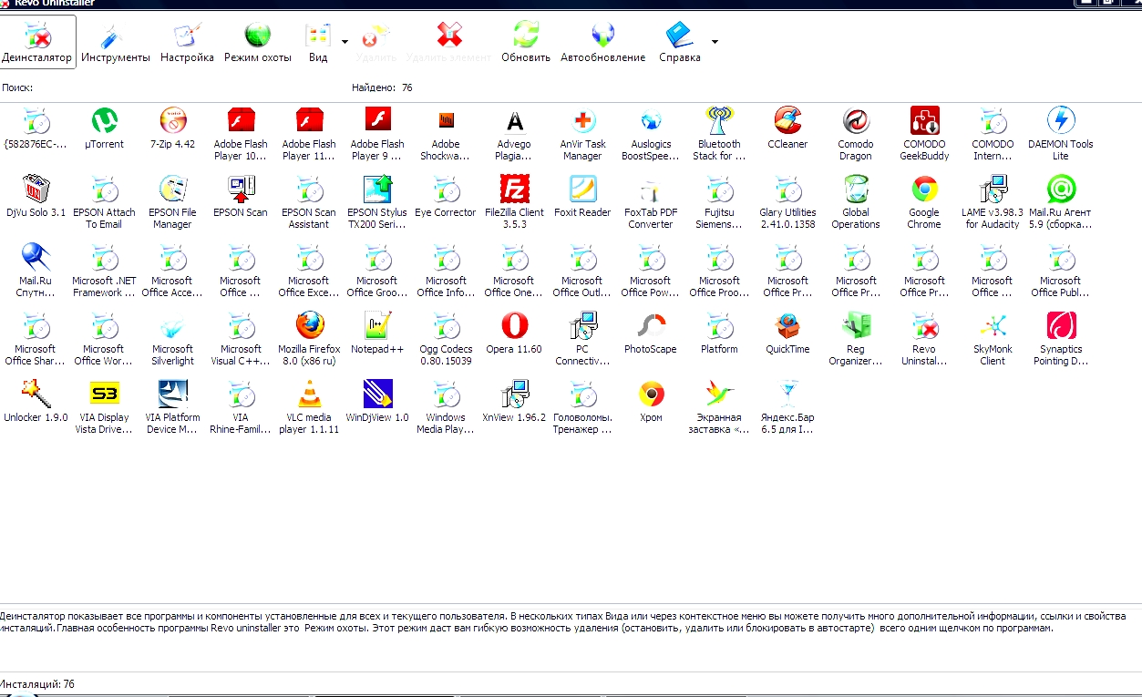Select the VIA Platform Device Manager icon
Image resolution: width=1142 pixels, height=697 pixels.
pos(173,394)
